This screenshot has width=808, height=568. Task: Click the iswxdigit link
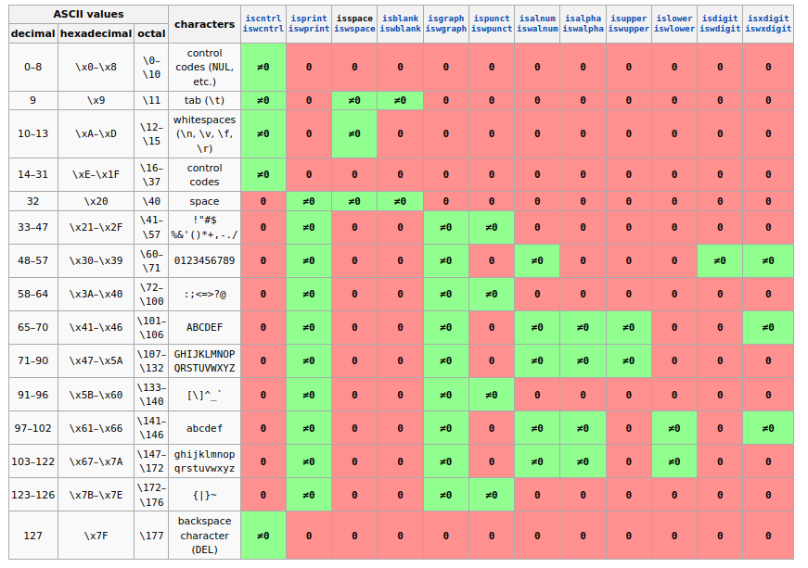(x=768, y=29)
